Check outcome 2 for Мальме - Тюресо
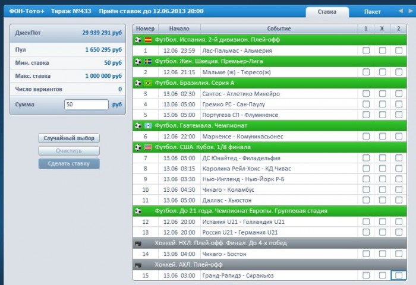416x285 pixels. click(399, 72)
